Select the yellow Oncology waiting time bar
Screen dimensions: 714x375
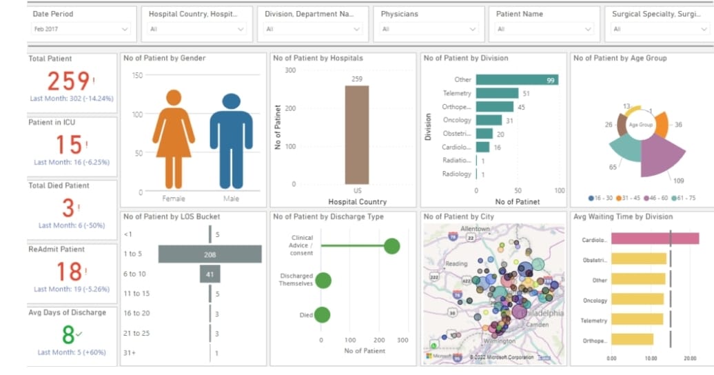(x=637, y=299)
